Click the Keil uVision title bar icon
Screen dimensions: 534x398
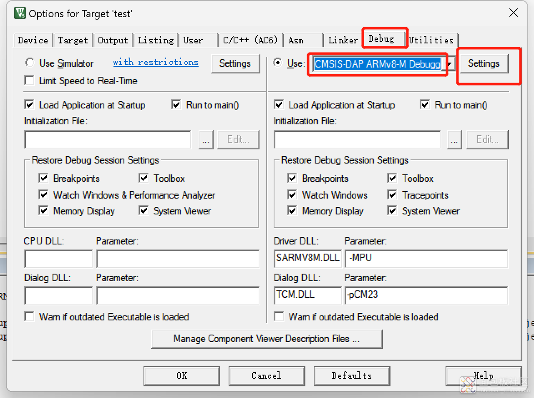point(20,13)
